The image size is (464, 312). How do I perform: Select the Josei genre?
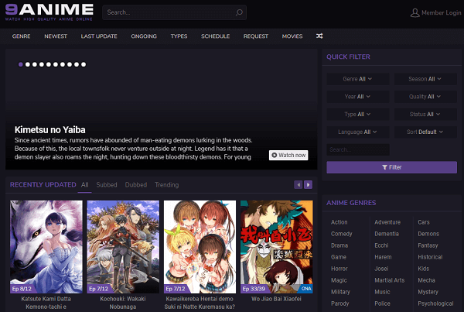(x=381, y=269)
